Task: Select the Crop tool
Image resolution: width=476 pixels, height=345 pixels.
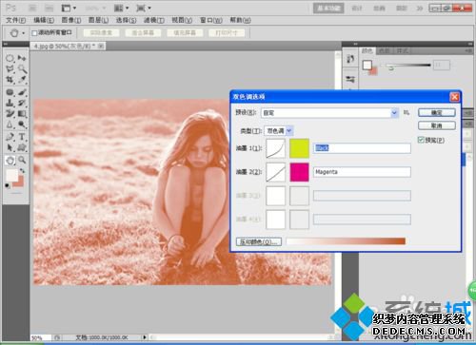Action: point(10,80)
